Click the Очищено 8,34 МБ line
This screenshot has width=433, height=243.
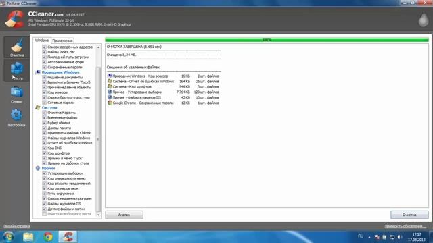tap(121, 55)
